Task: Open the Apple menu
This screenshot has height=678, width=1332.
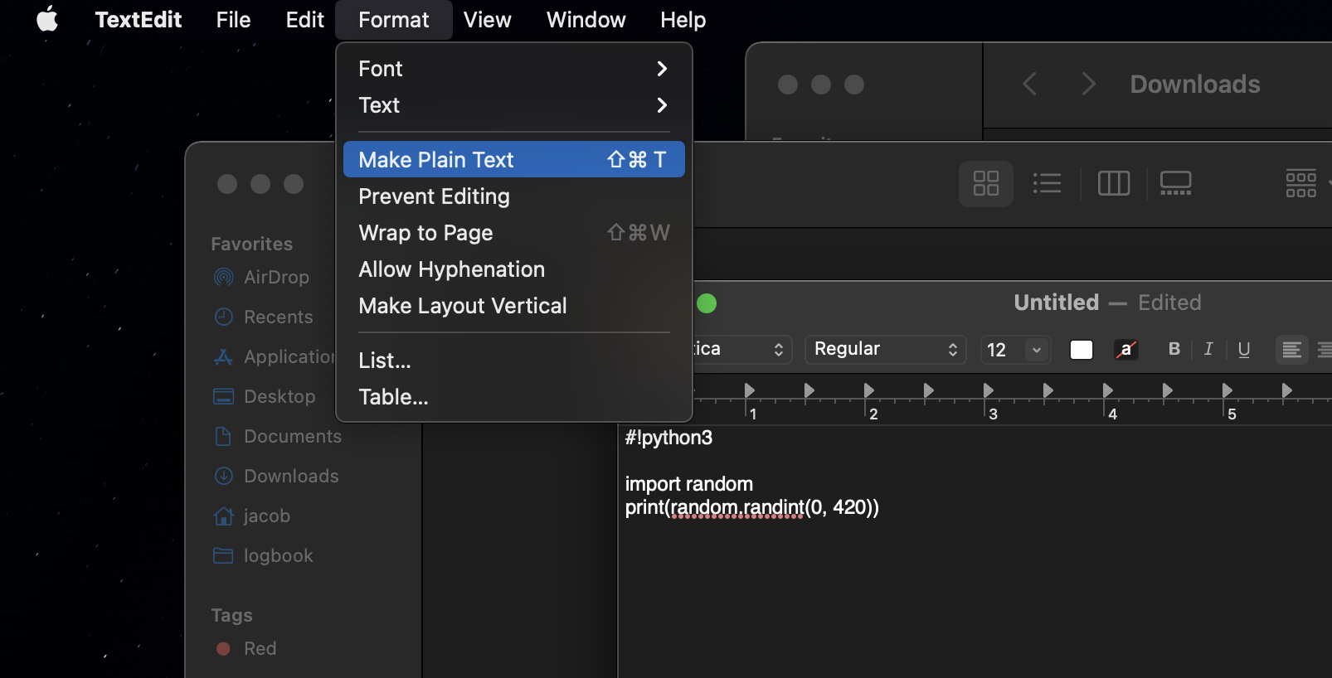Action: coord(47,19)
